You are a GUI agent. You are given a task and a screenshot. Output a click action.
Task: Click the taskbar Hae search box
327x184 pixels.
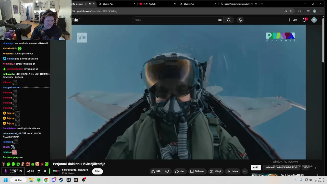pos(18,180)
